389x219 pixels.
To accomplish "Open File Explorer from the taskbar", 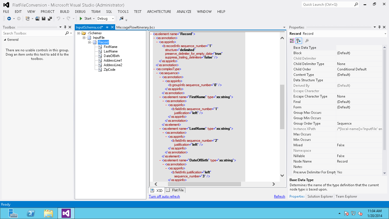I will coord(48,213).
